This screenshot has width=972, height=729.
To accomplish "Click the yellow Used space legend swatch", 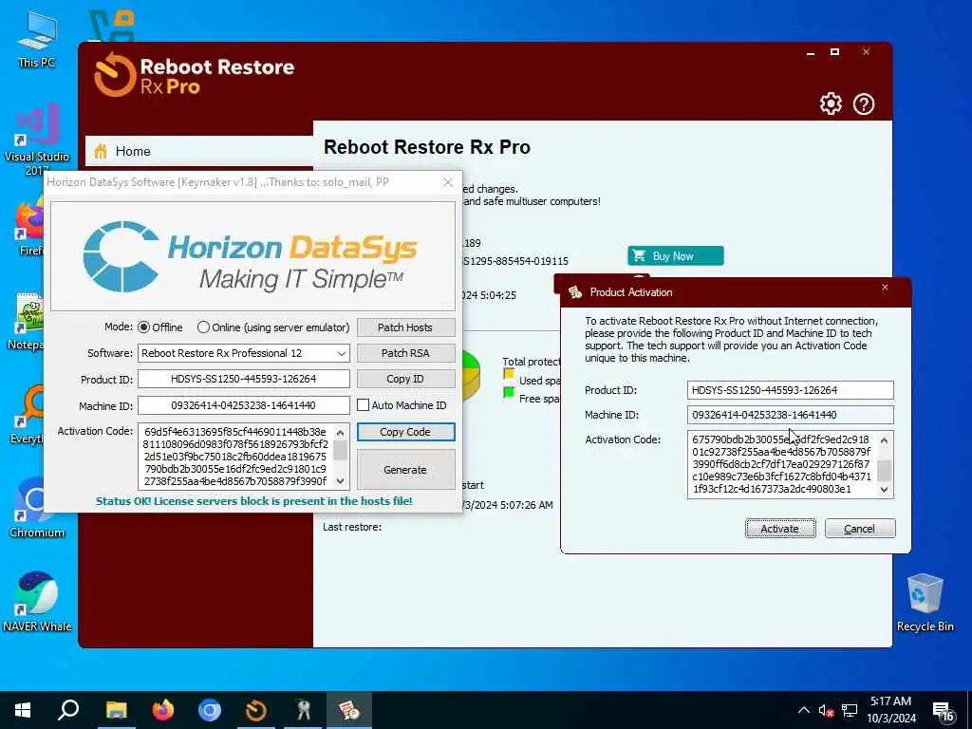I will click(509, 374).
